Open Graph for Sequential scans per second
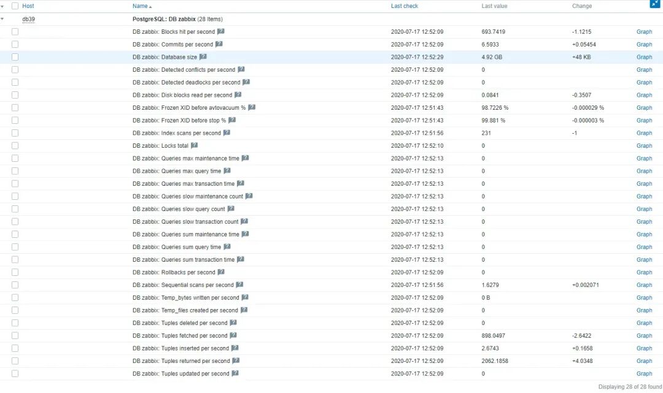Image resolution: width=663 pixels, height=393 pixels. pos(644,285)
